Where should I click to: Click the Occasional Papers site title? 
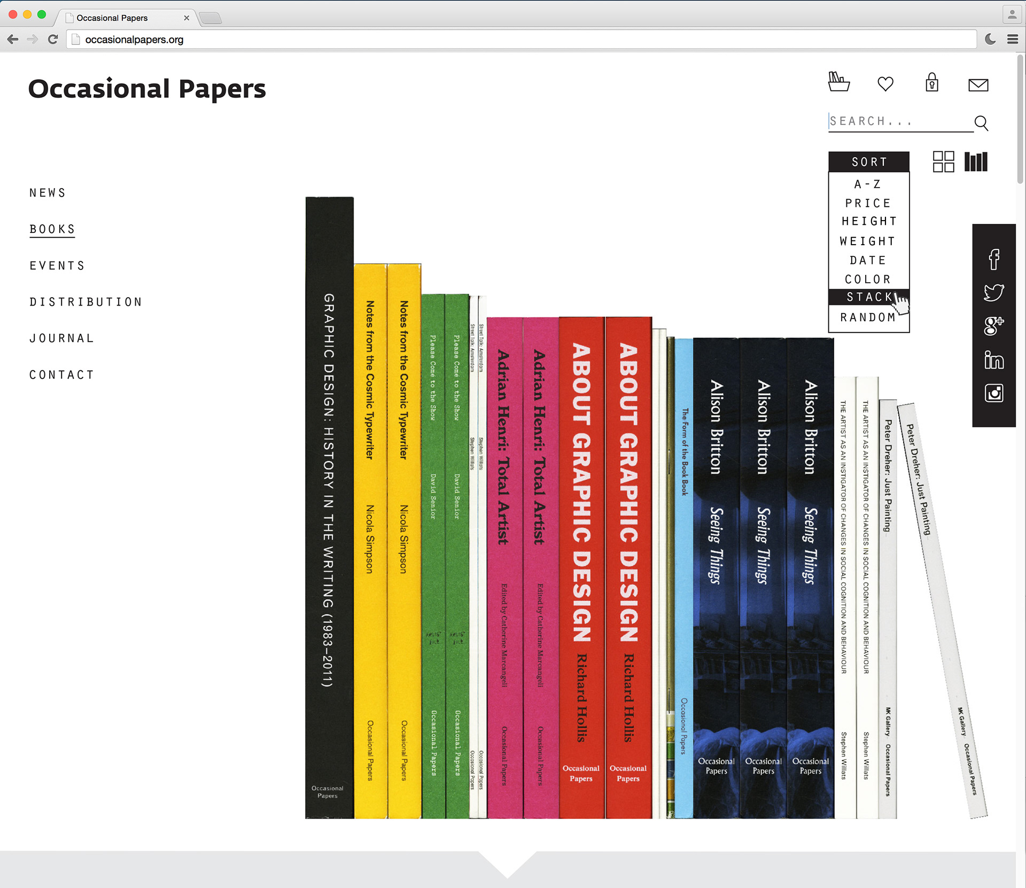coord(147,89)
